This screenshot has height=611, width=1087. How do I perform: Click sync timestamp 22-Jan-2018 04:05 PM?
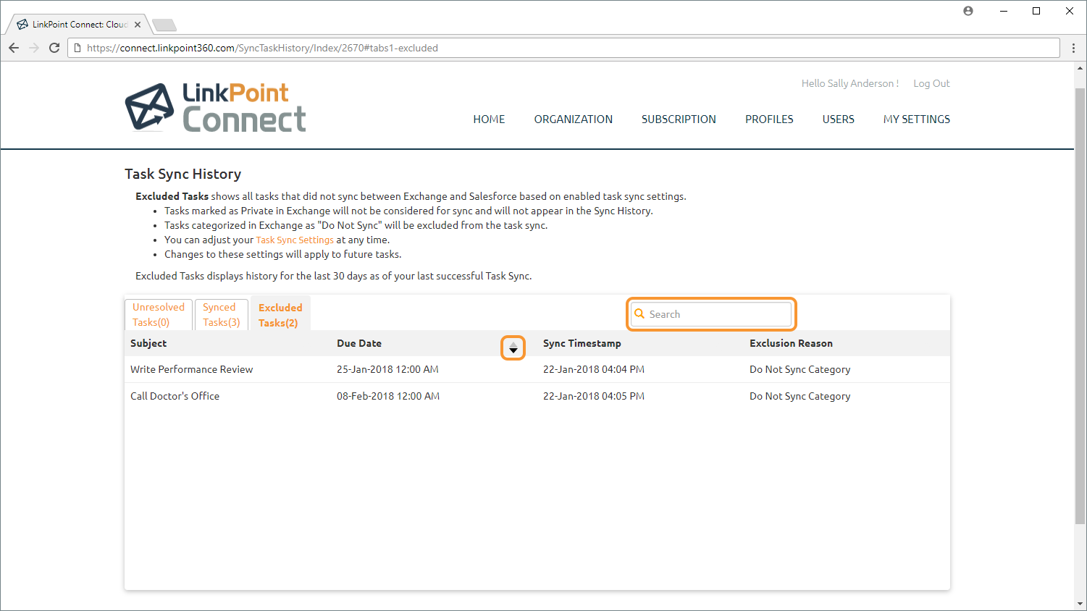point(594,396)
